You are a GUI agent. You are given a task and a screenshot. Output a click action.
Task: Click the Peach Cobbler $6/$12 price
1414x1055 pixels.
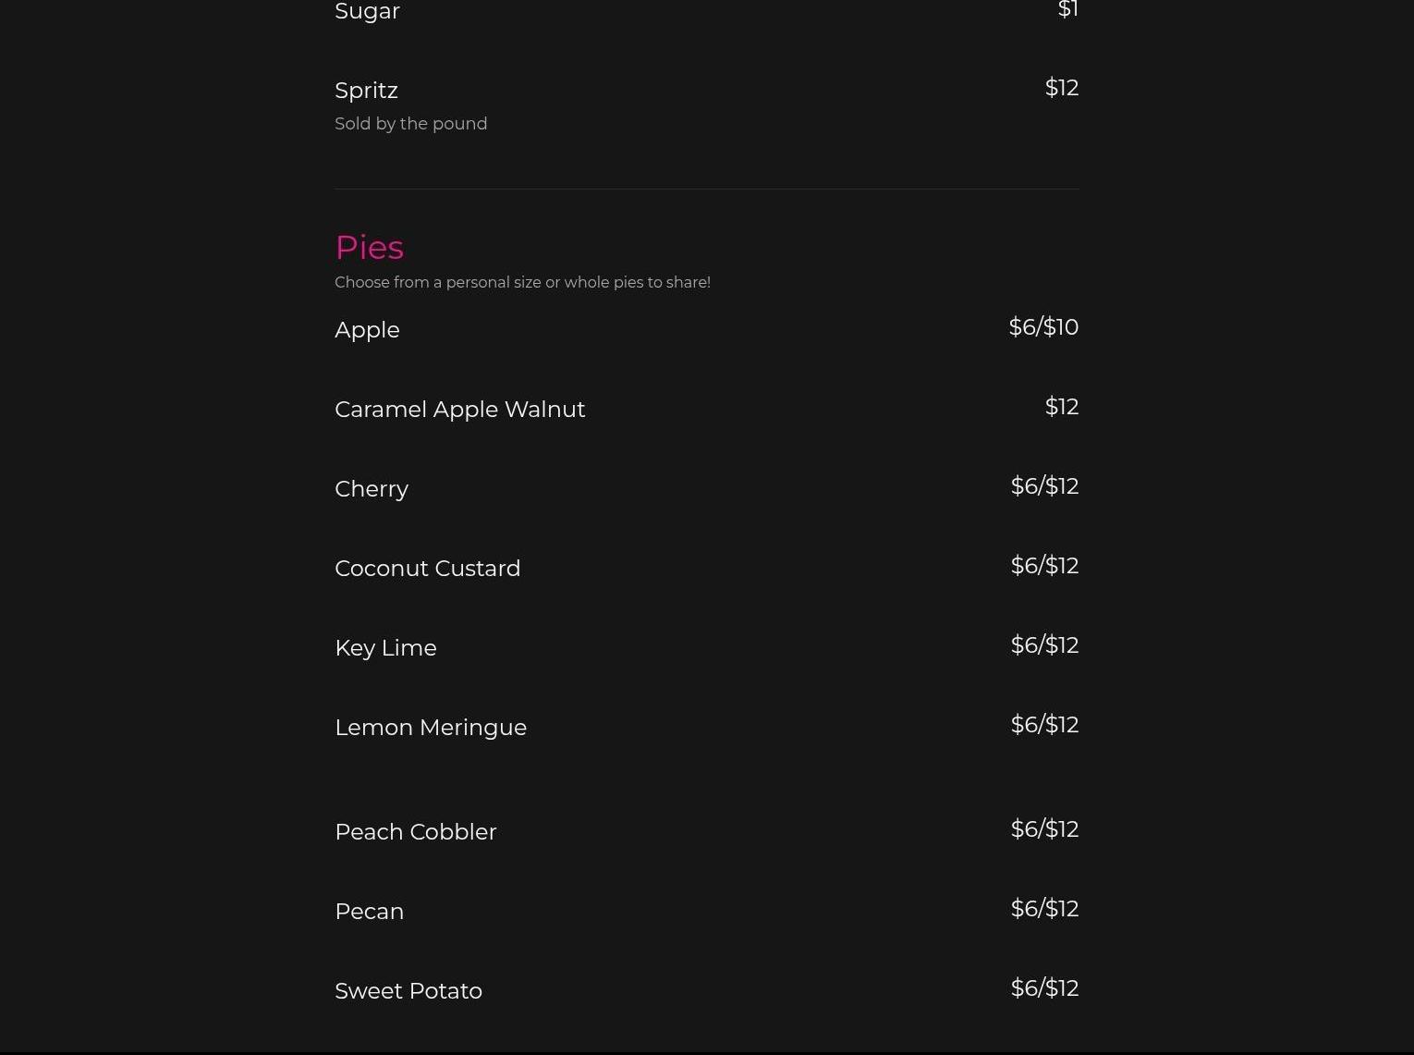(1043, 829)
